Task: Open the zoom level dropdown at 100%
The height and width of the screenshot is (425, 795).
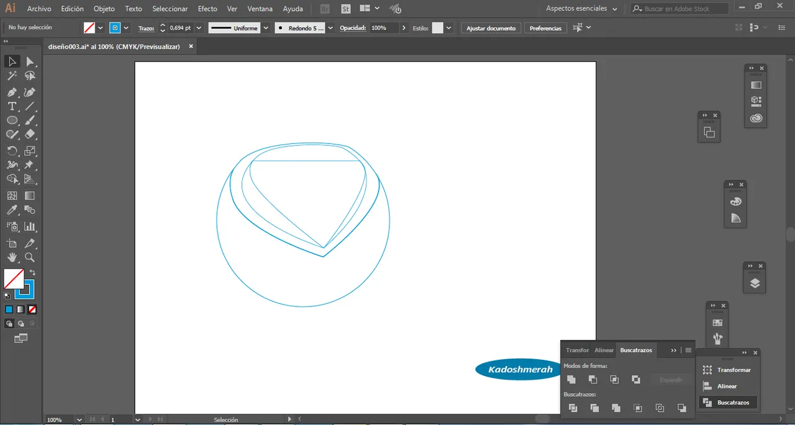Action: tap(79, 420)
